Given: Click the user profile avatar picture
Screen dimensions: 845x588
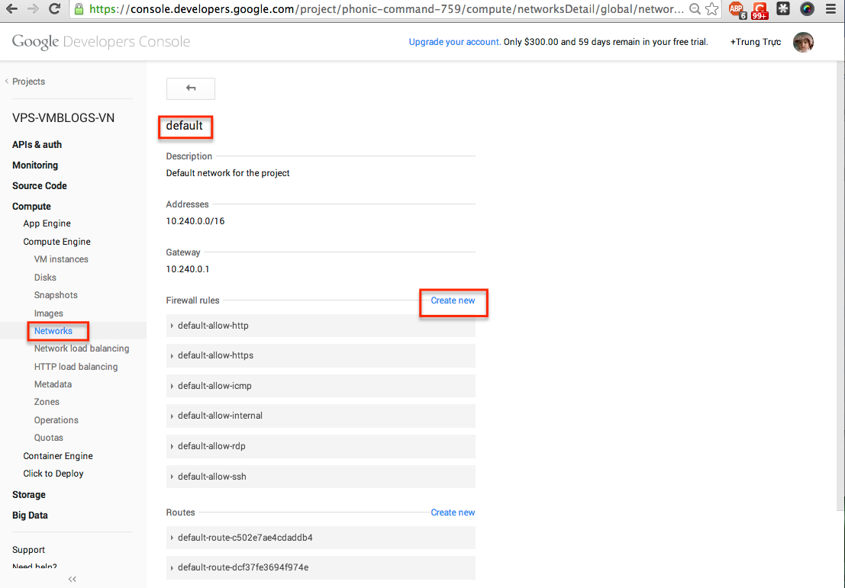Looking at the screenshot, I should coord(803,43).
